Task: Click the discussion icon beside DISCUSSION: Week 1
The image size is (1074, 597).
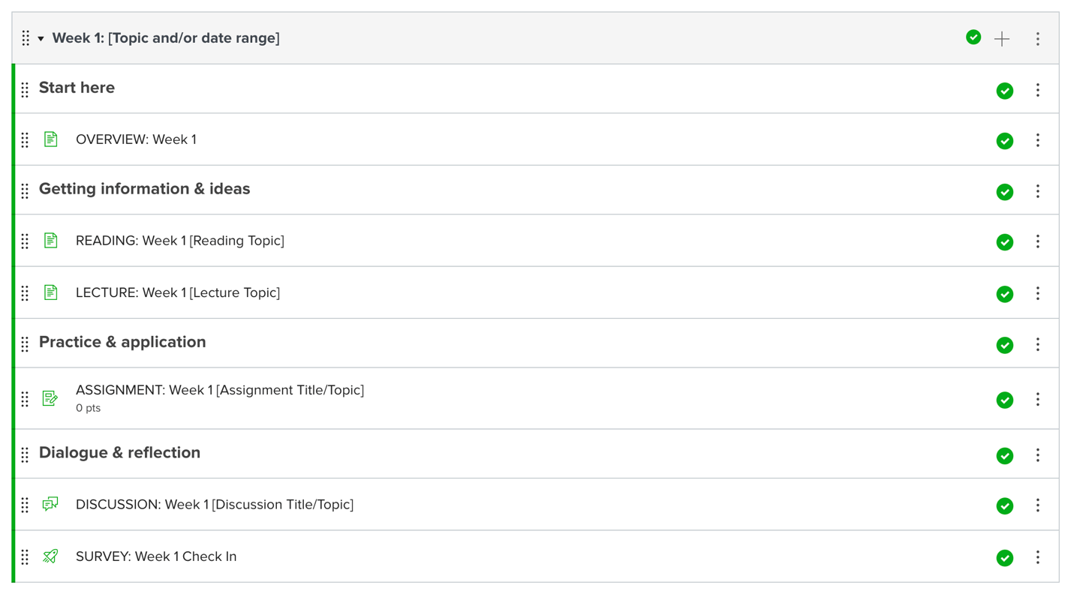Action: coord(50,505)
